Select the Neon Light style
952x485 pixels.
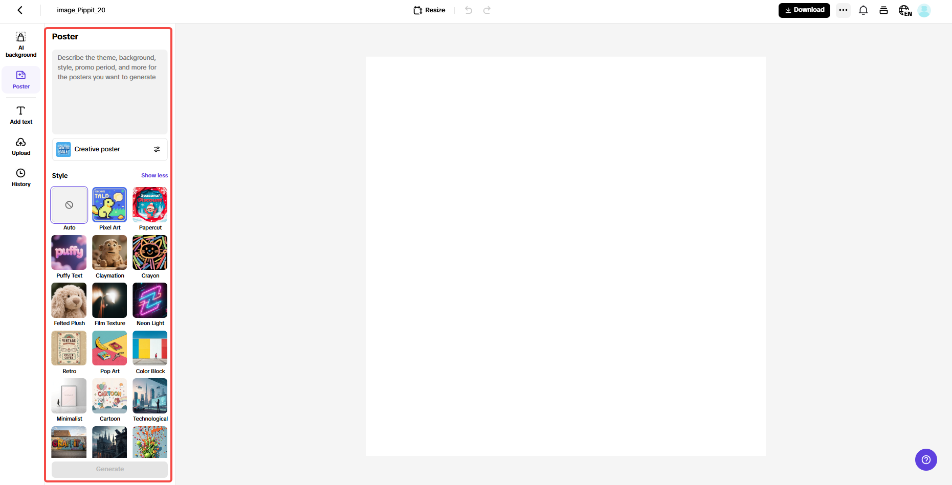149,300
